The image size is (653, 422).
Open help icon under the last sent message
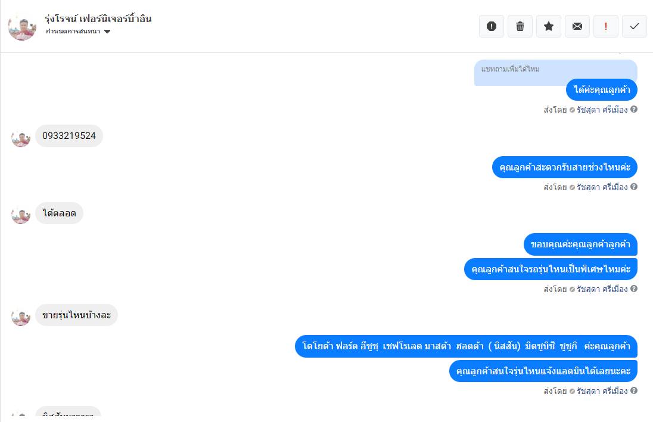coord(634,390)
